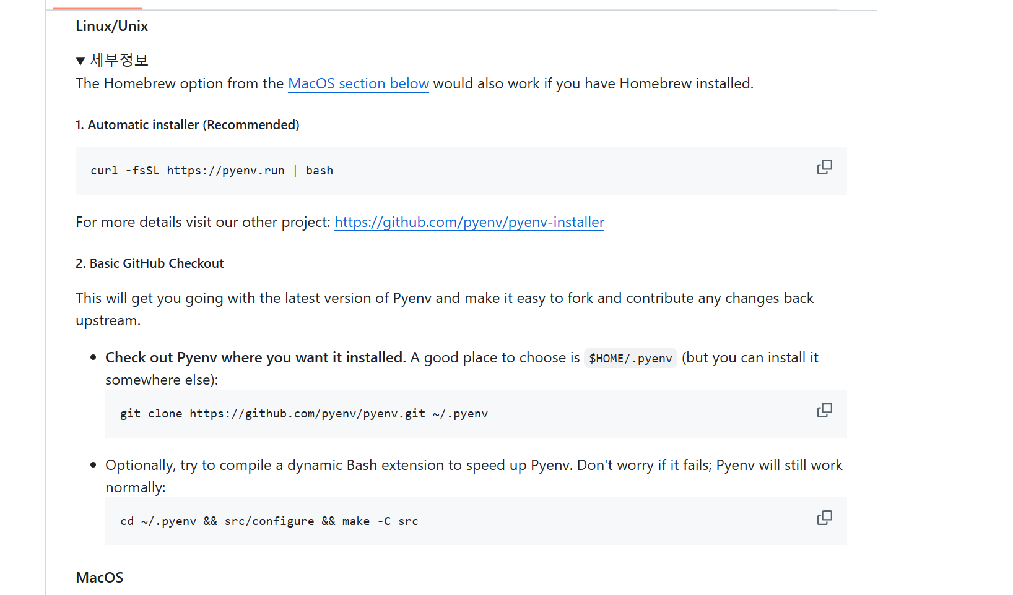The image size is (1013, 595).
Task: Open the MacOS section below link
Action: 359,83
